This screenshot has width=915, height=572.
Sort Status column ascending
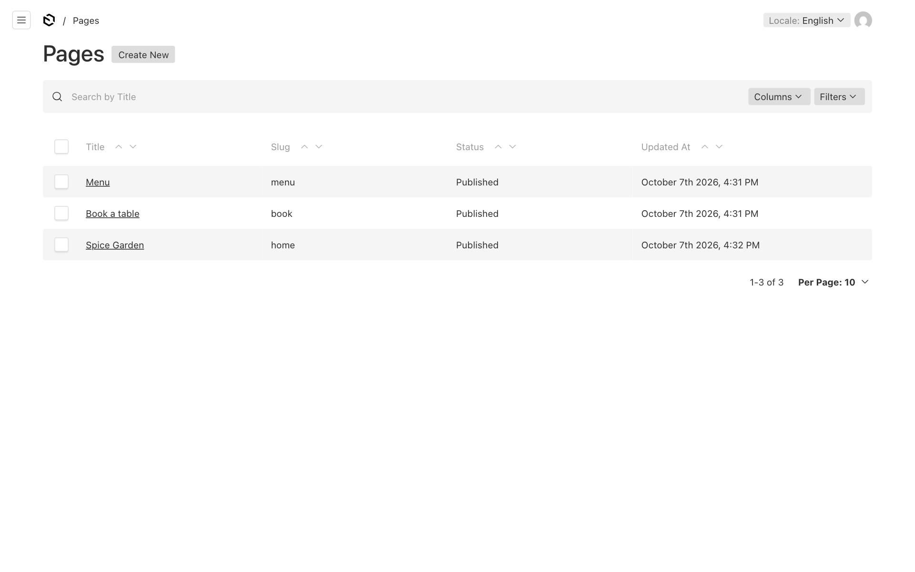point(498,147)
